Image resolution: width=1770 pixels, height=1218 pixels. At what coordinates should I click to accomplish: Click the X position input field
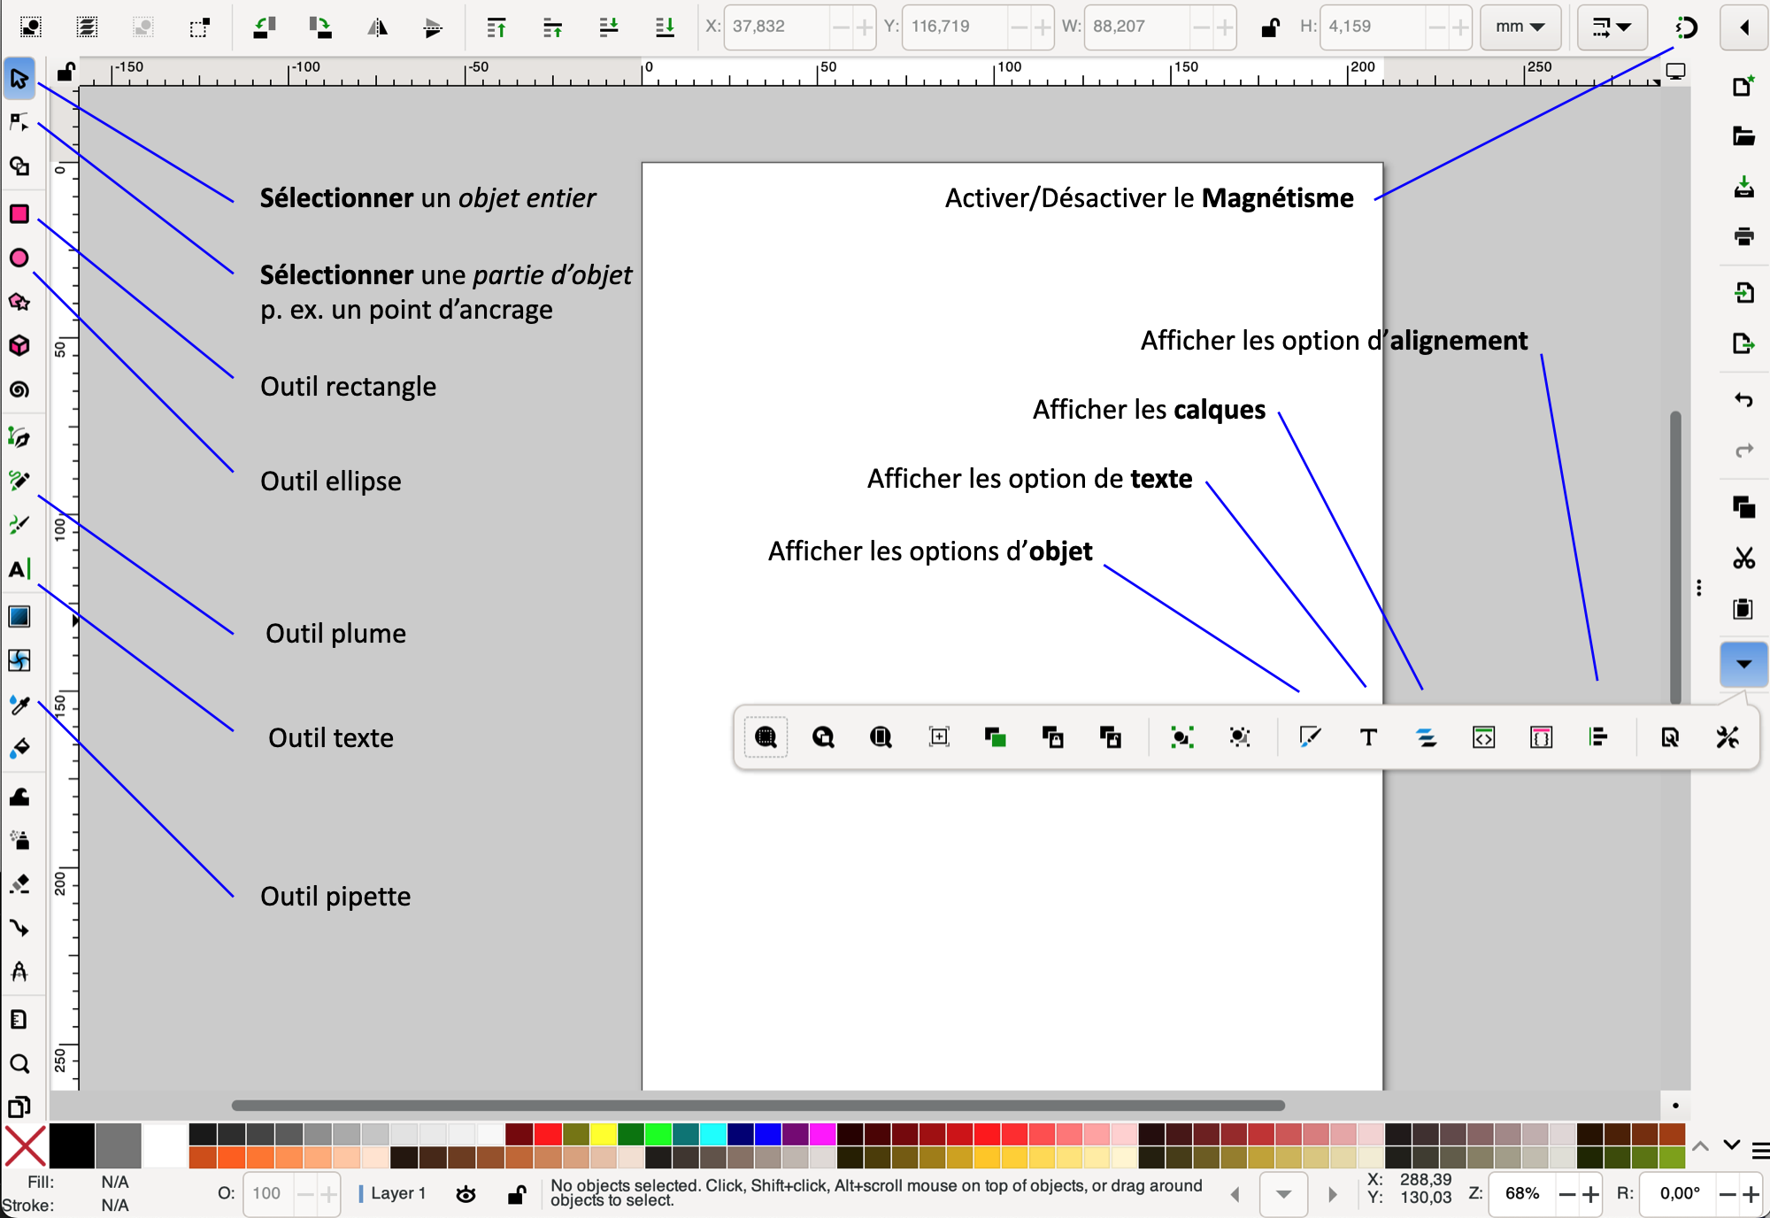776,27
